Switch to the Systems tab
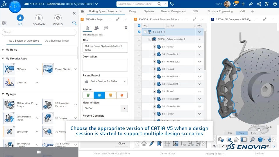The width and height of the screenshot is (279, 157). pyautogui.click(x=149, y=11)
